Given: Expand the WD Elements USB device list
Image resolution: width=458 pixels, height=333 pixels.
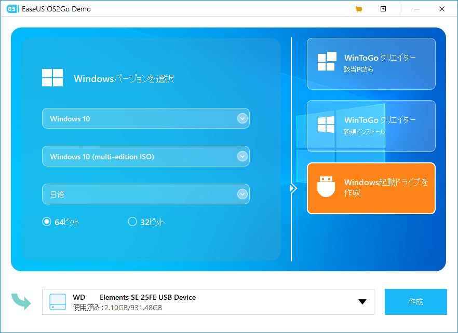Looking at the screenshot, I should (x=362, y=301).
